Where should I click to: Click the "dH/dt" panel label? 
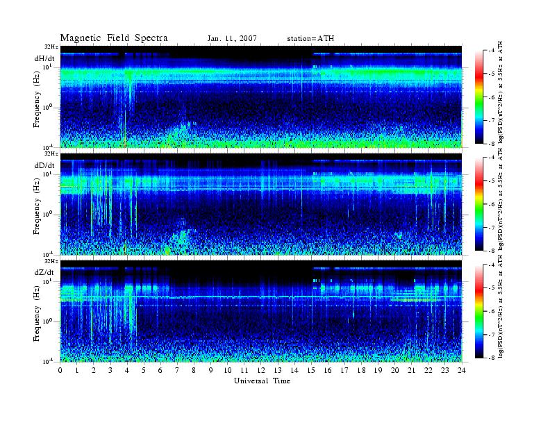coord(44,58)
